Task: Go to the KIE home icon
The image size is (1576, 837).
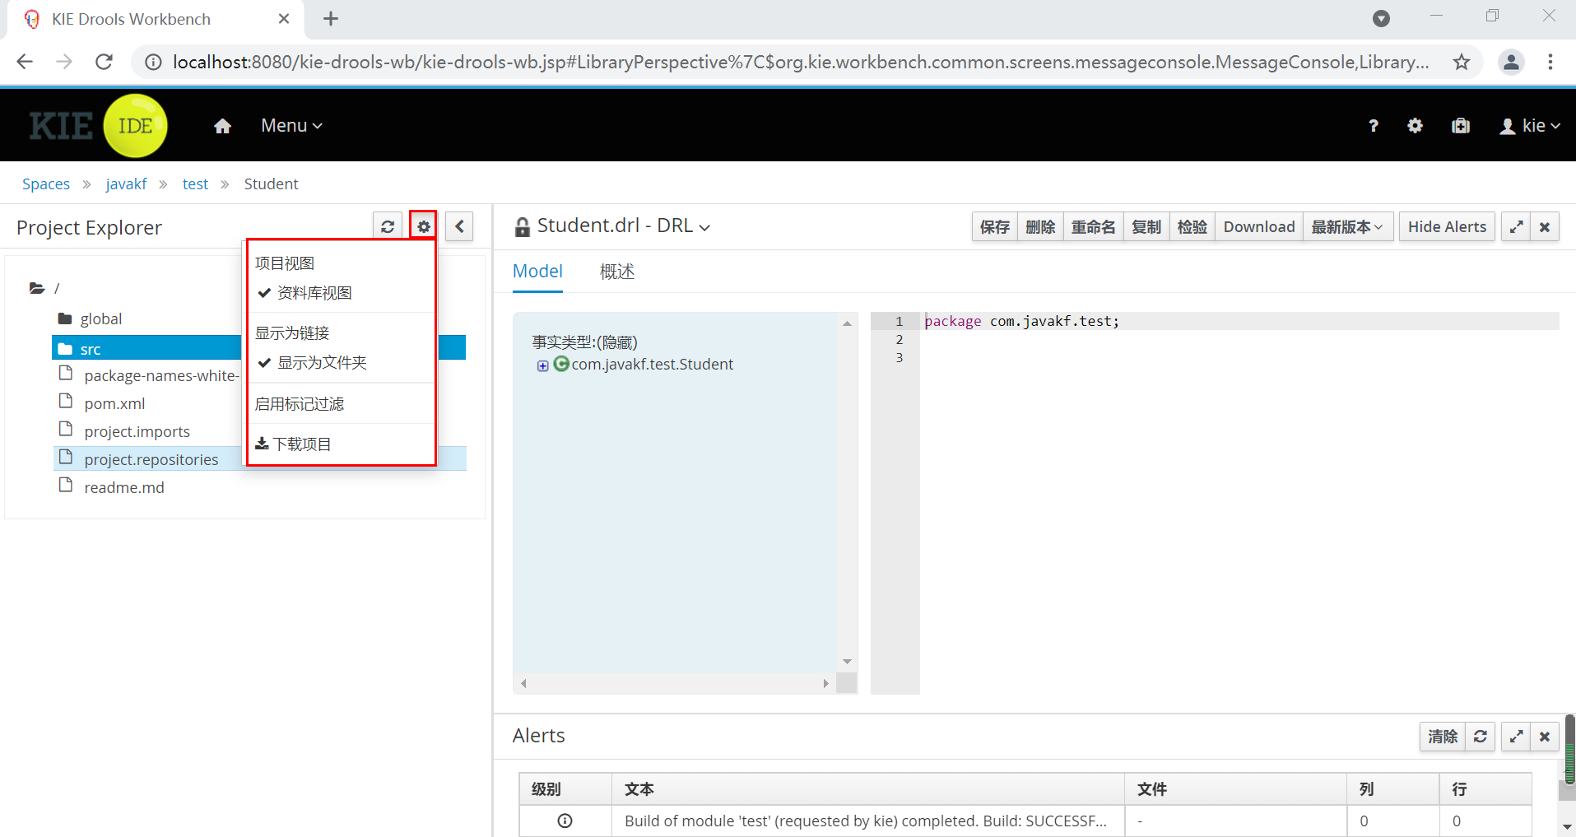Action: 222,126
